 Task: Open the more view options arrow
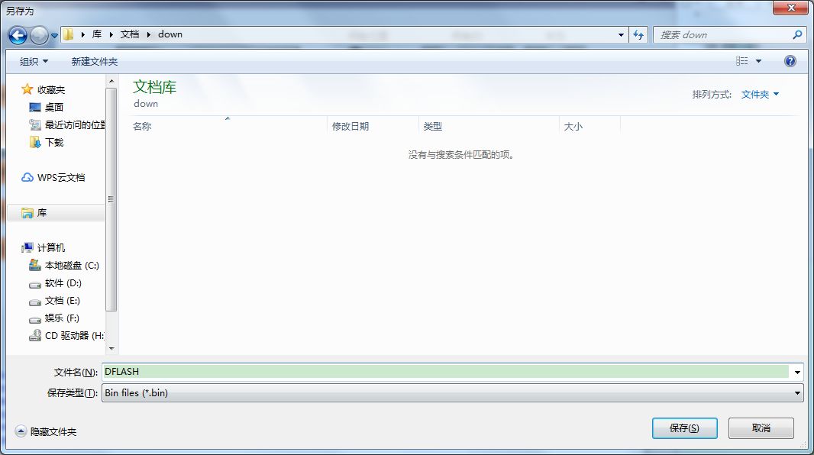758,61
